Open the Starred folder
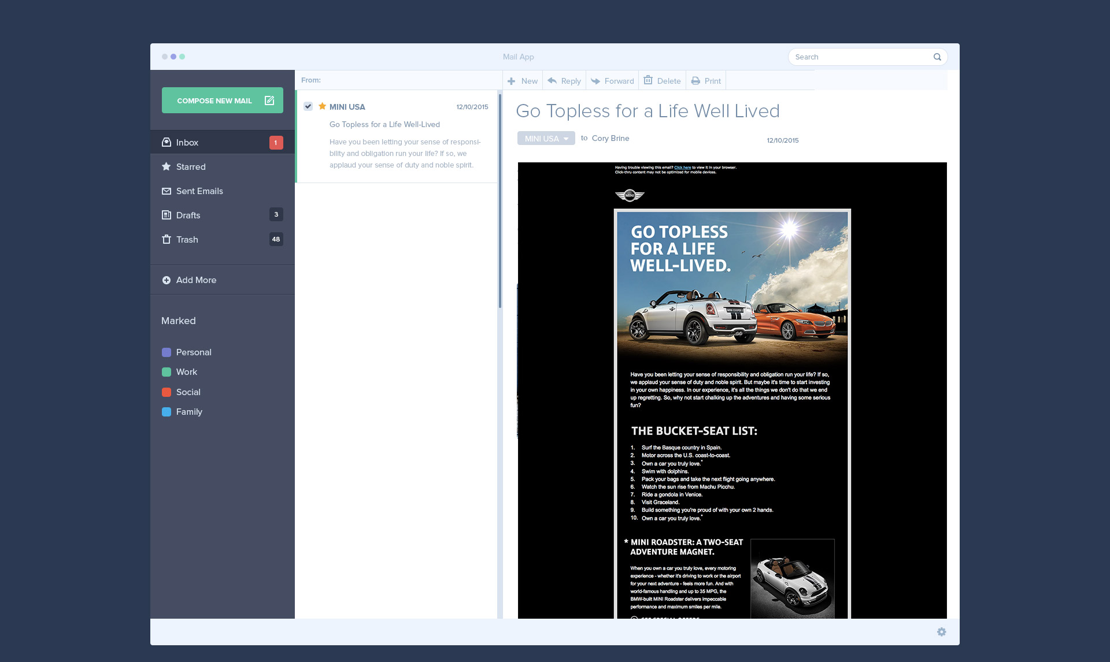The height and width of the screenshot is (662, 1110). (x=223, y=166)
